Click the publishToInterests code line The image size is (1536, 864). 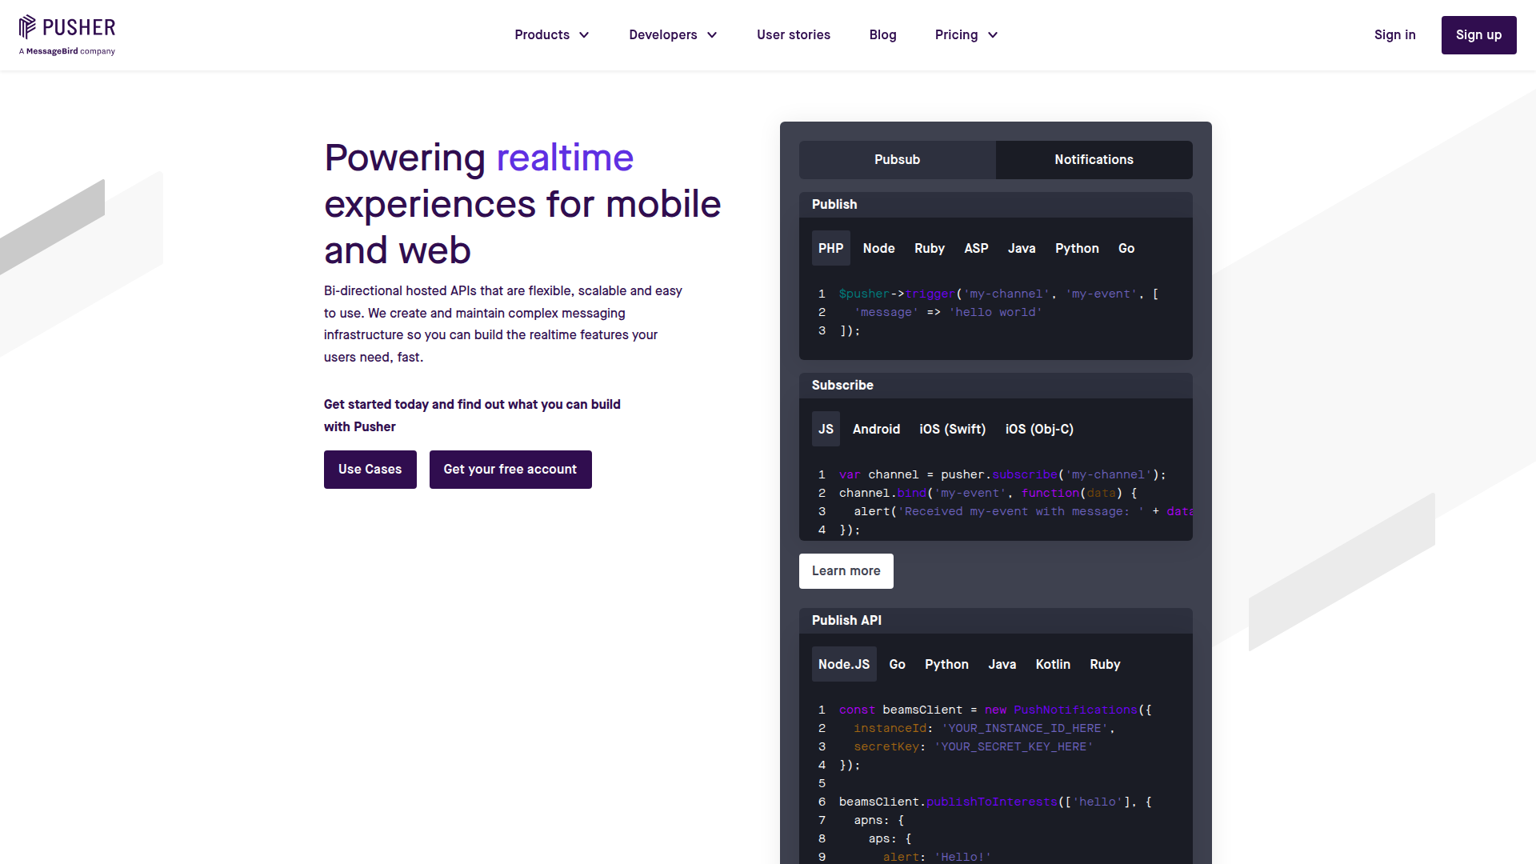coord(995,802)
